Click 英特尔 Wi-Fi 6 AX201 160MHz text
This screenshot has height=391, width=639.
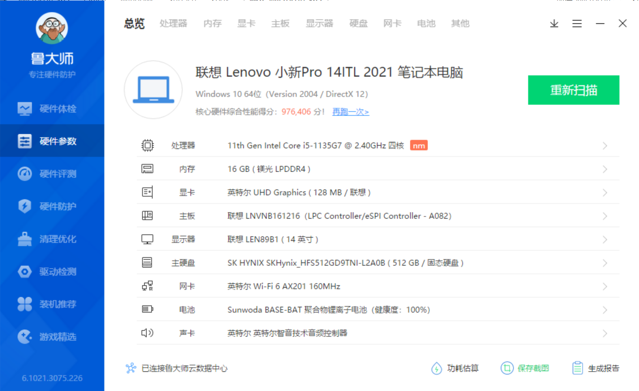point(284,286)
